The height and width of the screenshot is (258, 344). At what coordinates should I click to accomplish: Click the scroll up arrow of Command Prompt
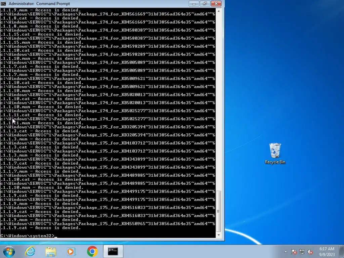(218, 10)
